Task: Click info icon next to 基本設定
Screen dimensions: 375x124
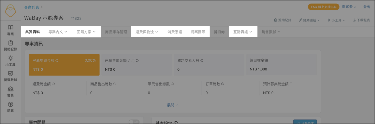Action: click(176, 123)
